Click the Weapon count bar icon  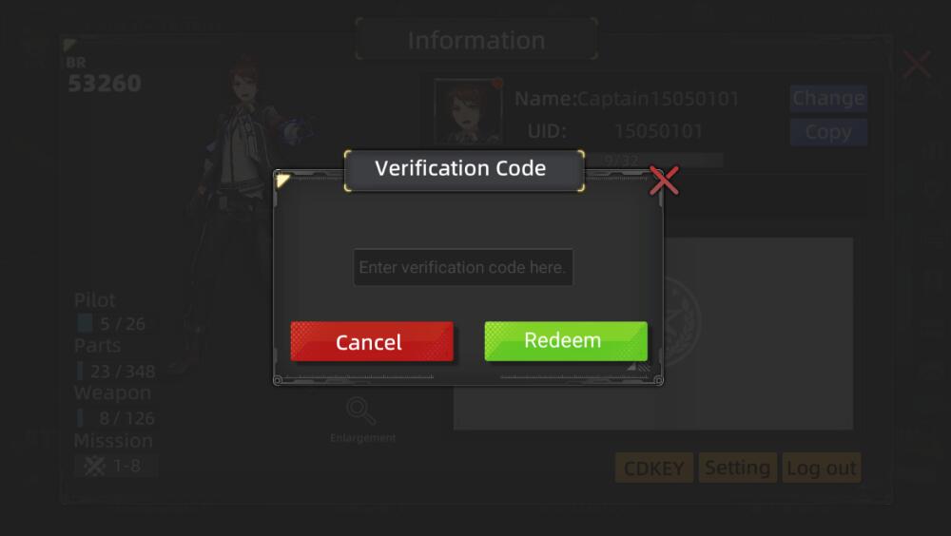80,418
